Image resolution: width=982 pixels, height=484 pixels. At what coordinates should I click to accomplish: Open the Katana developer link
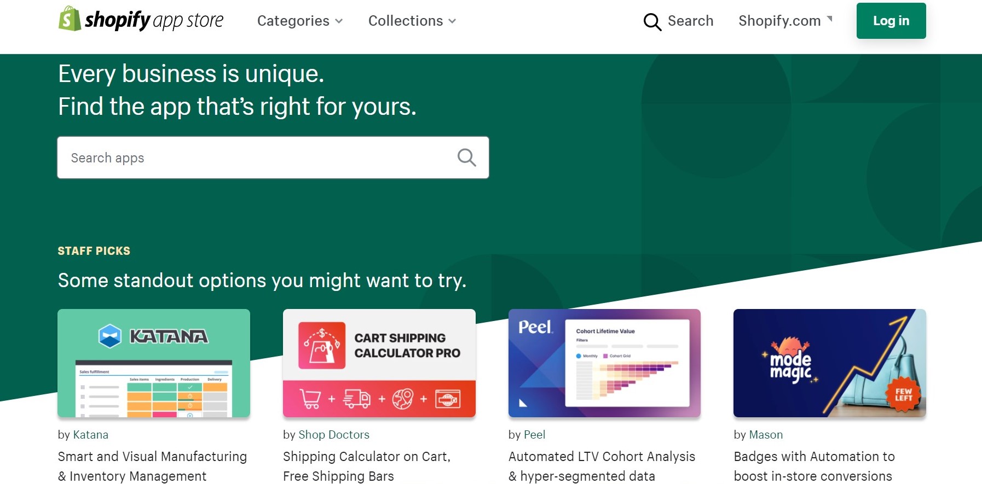point(91,435)
